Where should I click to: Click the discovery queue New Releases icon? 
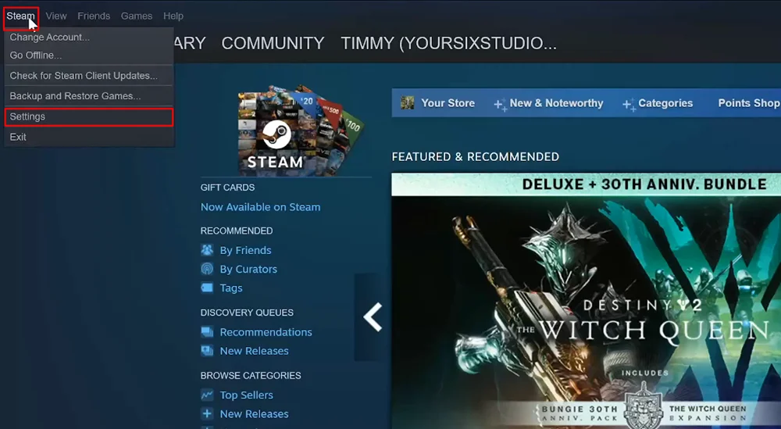[x=207, y=351]
